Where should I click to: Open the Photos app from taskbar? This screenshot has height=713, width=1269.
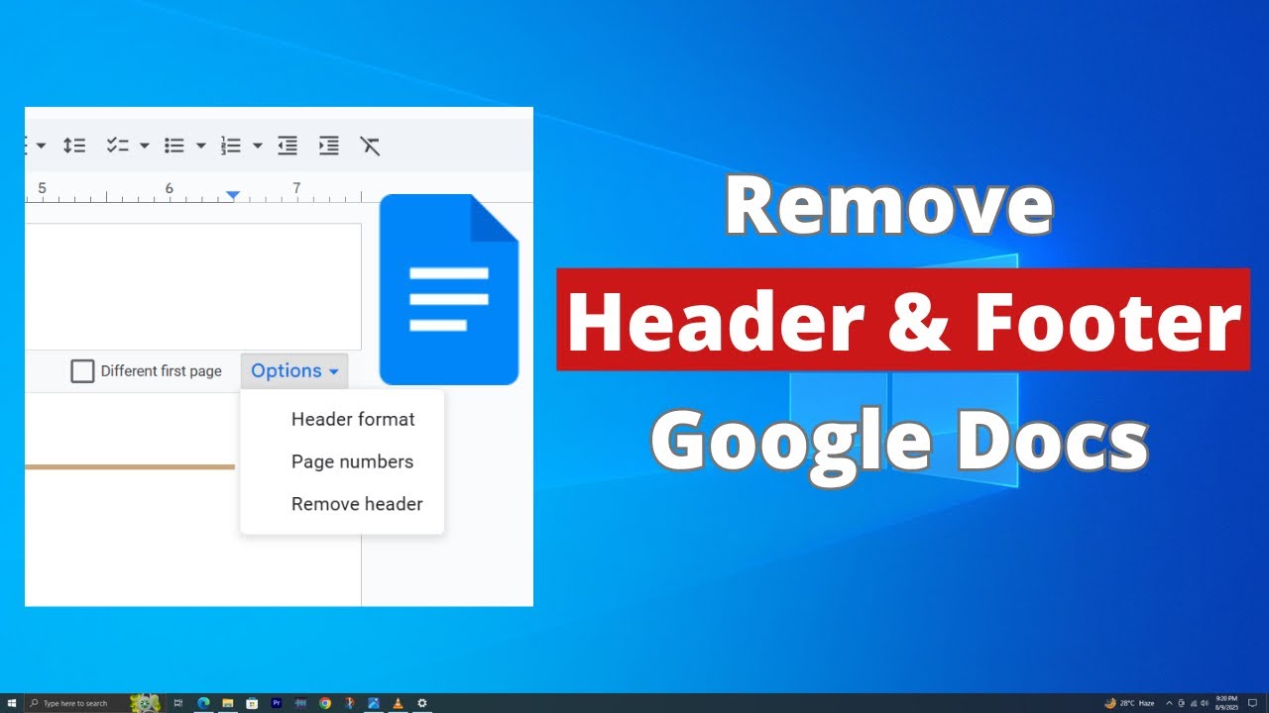tap(374, 703)
